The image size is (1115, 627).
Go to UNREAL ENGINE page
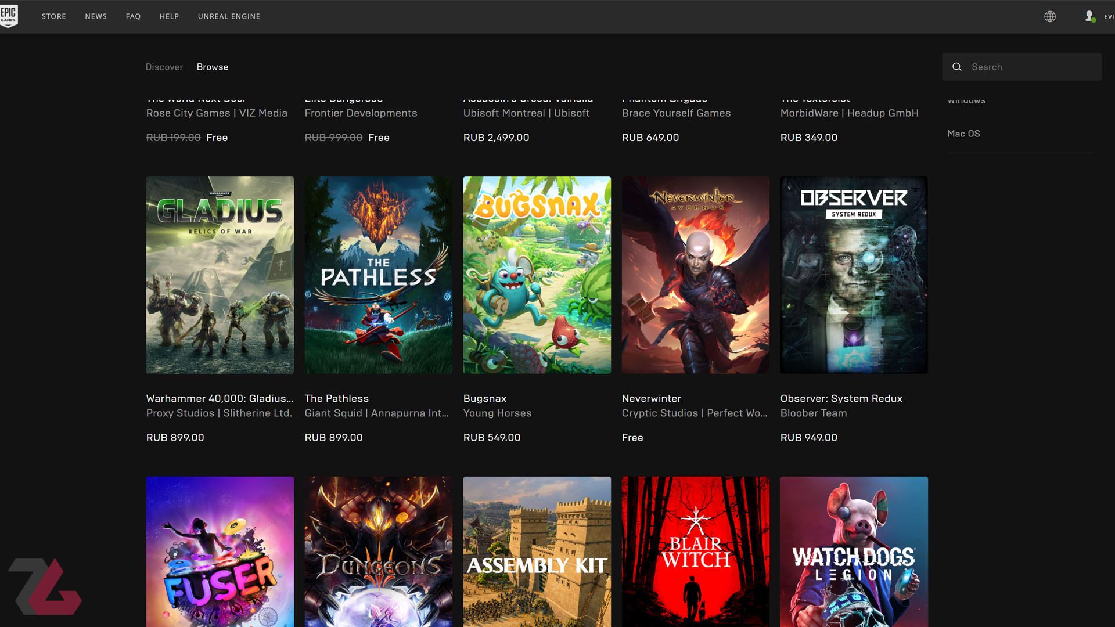(229, 16)
